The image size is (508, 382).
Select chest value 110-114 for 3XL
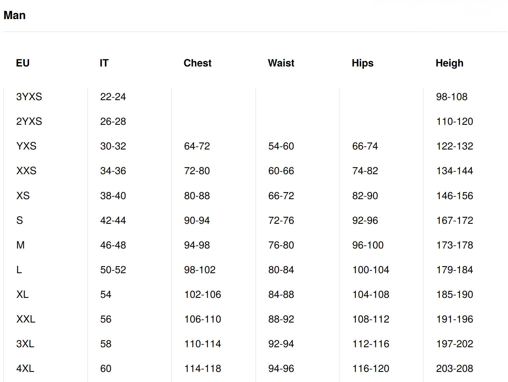[x=203, y=344]
